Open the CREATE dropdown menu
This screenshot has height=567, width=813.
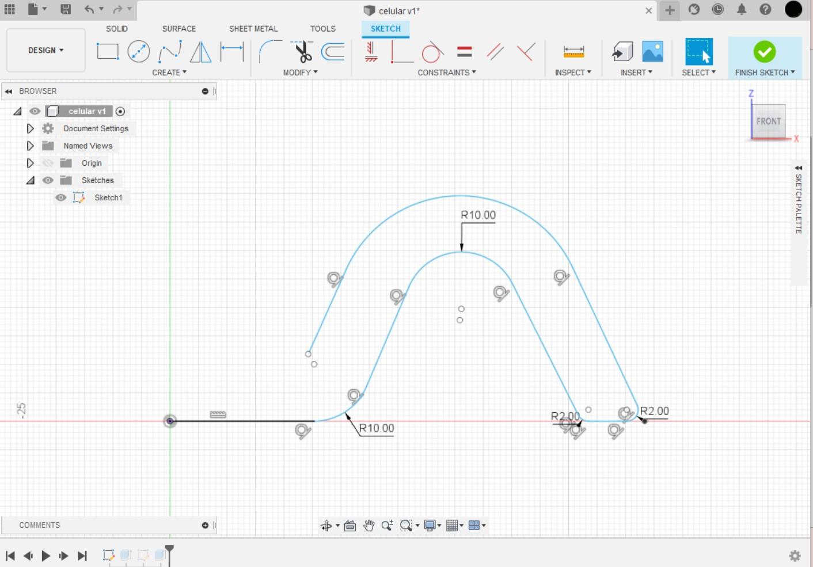(x=169, y=73)
